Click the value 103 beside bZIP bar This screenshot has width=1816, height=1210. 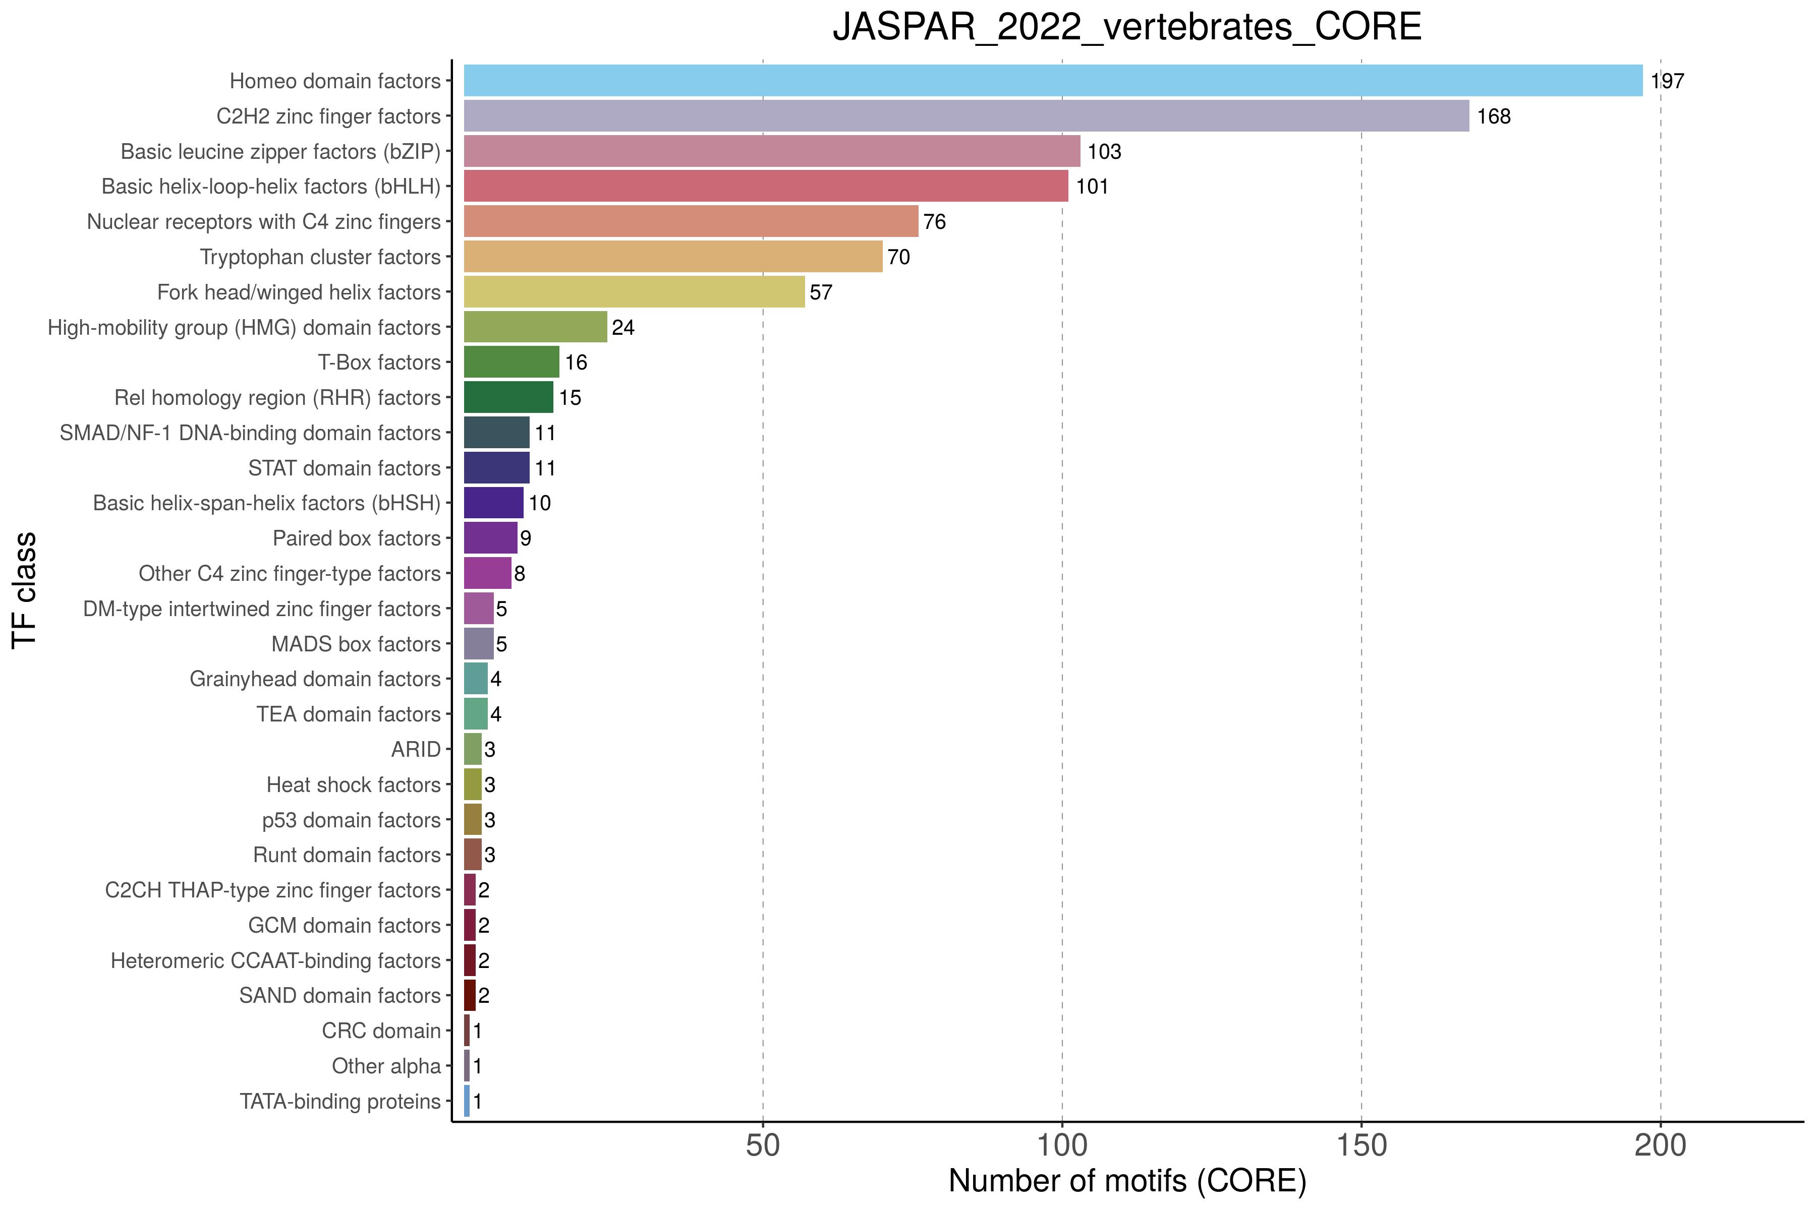click(1105, 151)
